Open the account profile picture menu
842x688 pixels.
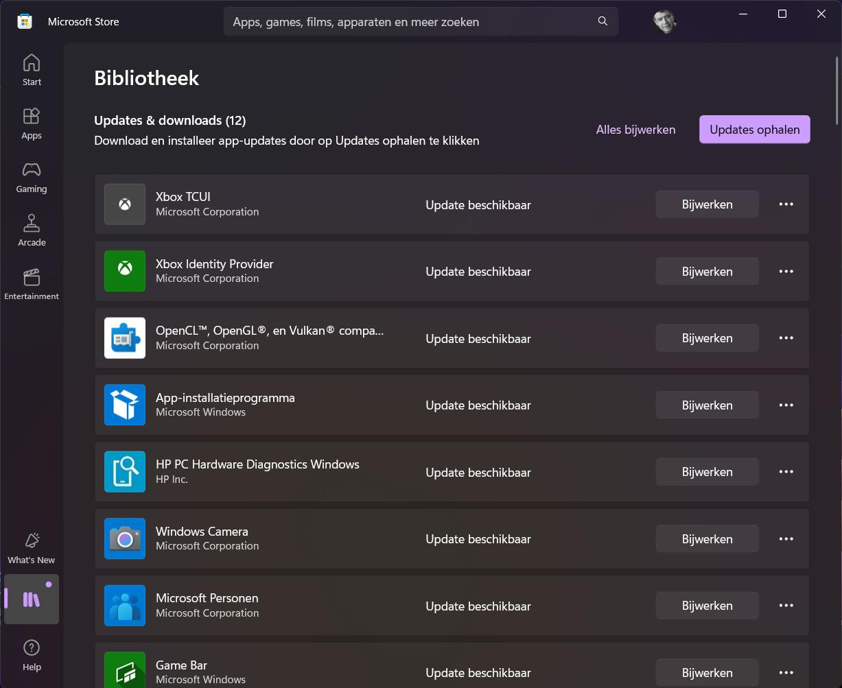point(664,21)
